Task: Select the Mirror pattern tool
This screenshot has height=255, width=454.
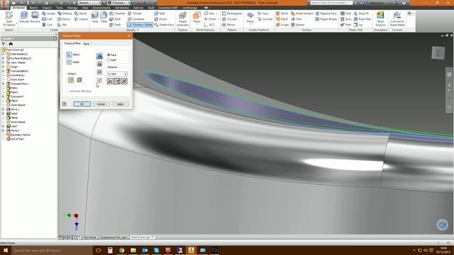Action: (228, 25)
